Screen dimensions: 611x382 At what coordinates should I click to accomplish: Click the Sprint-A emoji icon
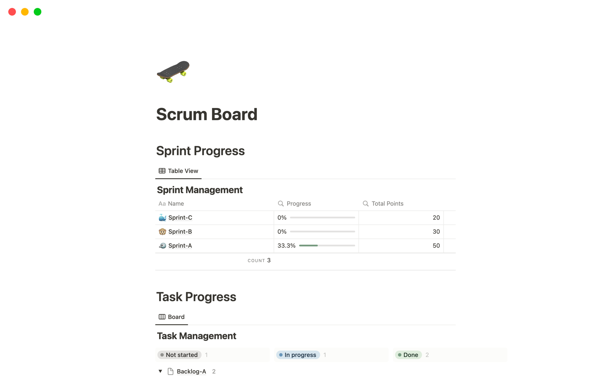162,246
